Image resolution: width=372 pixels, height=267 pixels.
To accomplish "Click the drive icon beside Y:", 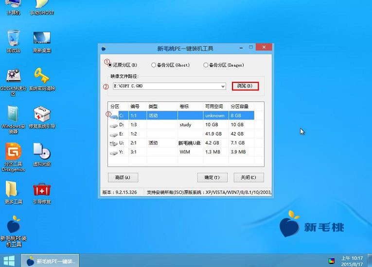I will (114, 153).
